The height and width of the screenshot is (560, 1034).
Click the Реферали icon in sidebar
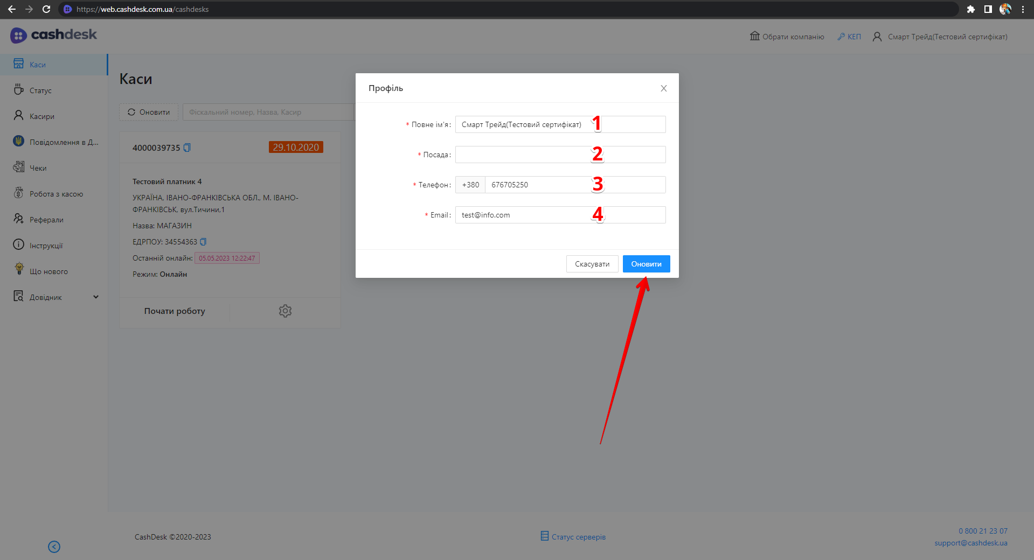click(x=19, y=219)
